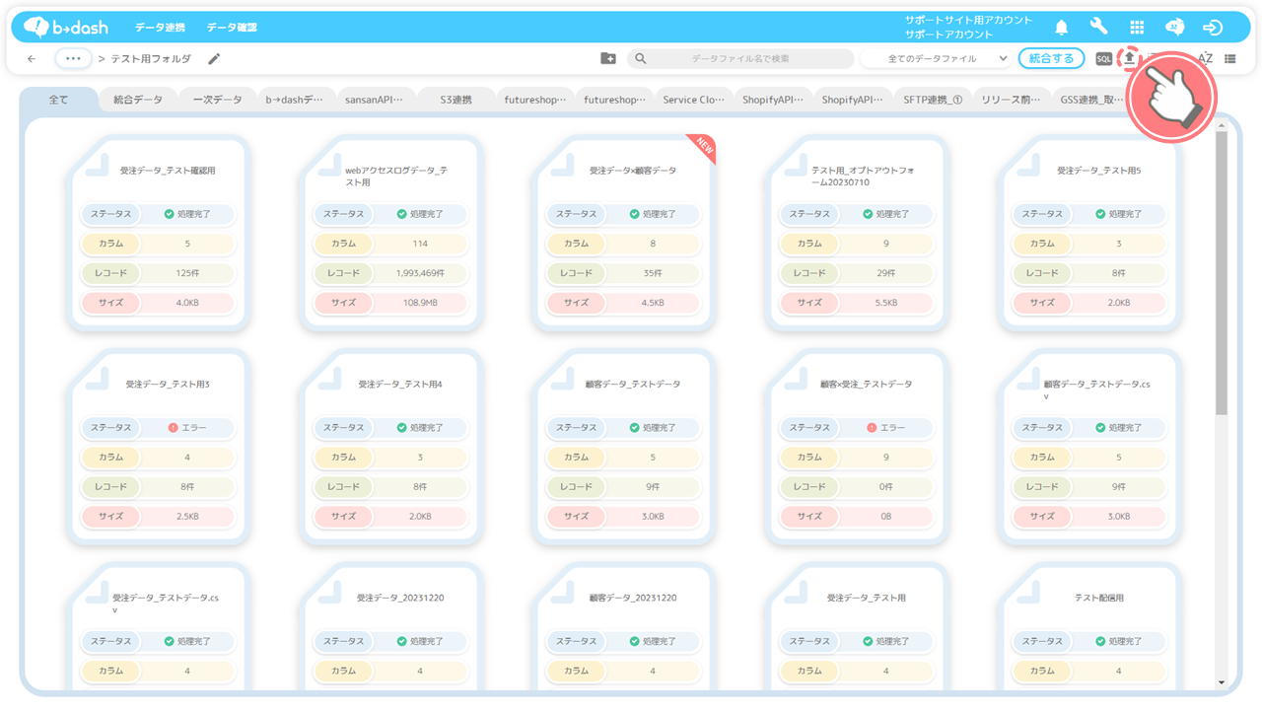Switch to the 一次データ tab
Screen dimensions: 1262x710
click(217, 100)
